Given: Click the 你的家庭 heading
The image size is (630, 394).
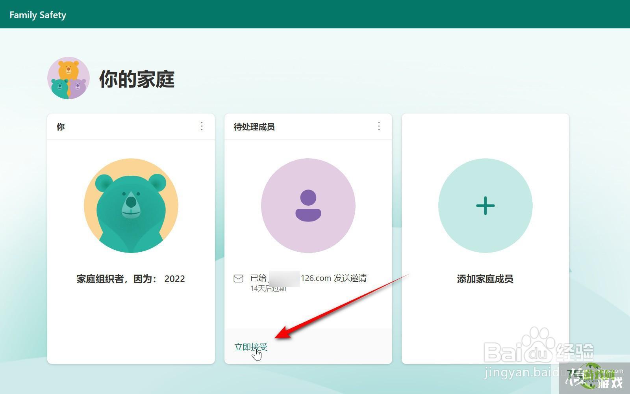Looking at the screenshot, I should [x=137, y=79].
